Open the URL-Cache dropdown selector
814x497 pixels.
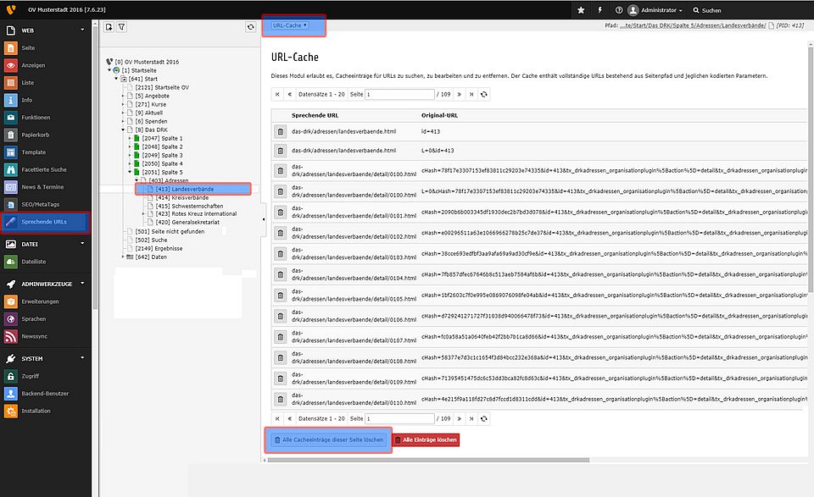point(288,25)
